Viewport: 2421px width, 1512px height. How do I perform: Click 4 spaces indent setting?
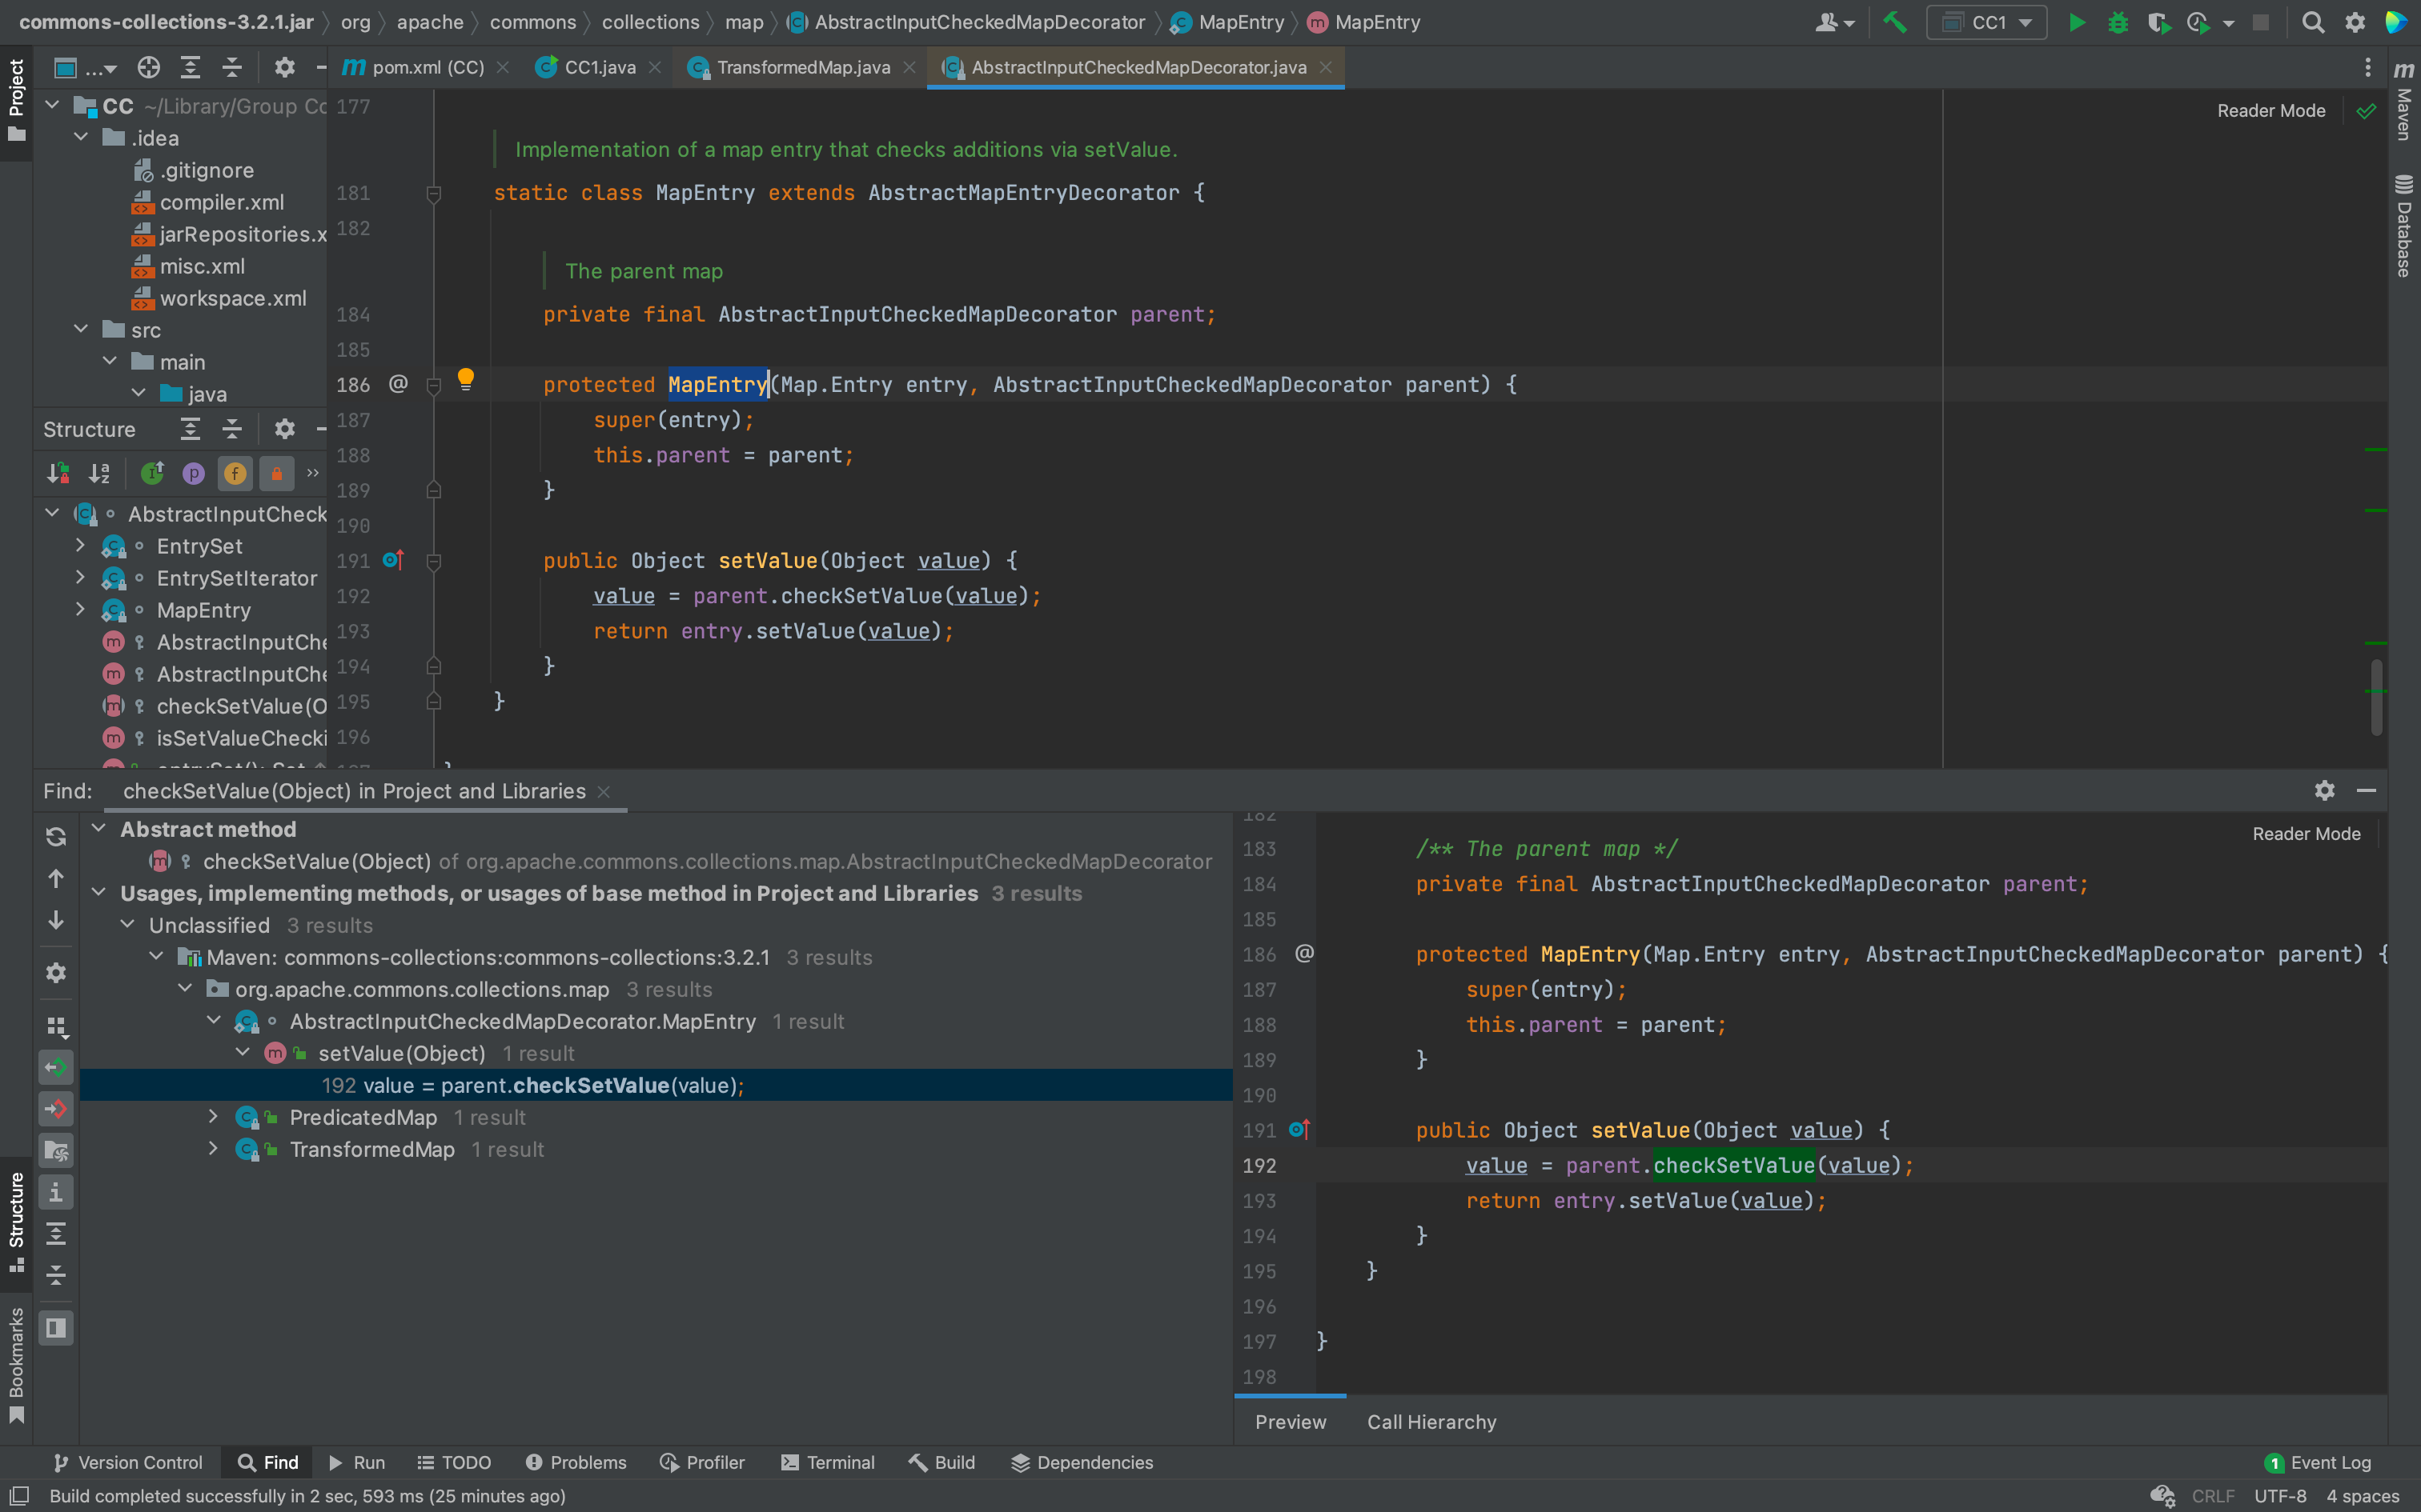[2362, 1496]
